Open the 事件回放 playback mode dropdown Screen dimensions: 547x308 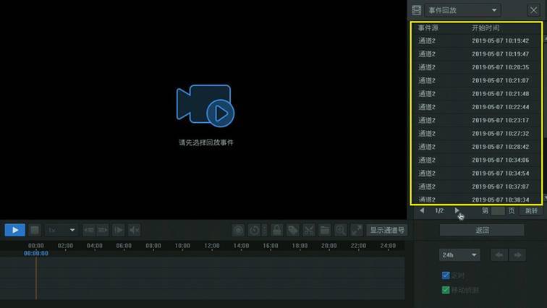tap(462, 10)
